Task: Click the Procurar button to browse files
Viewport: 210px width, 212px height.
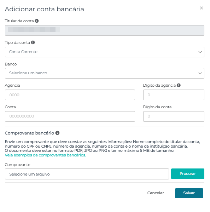Action: [x=188, y=174]
